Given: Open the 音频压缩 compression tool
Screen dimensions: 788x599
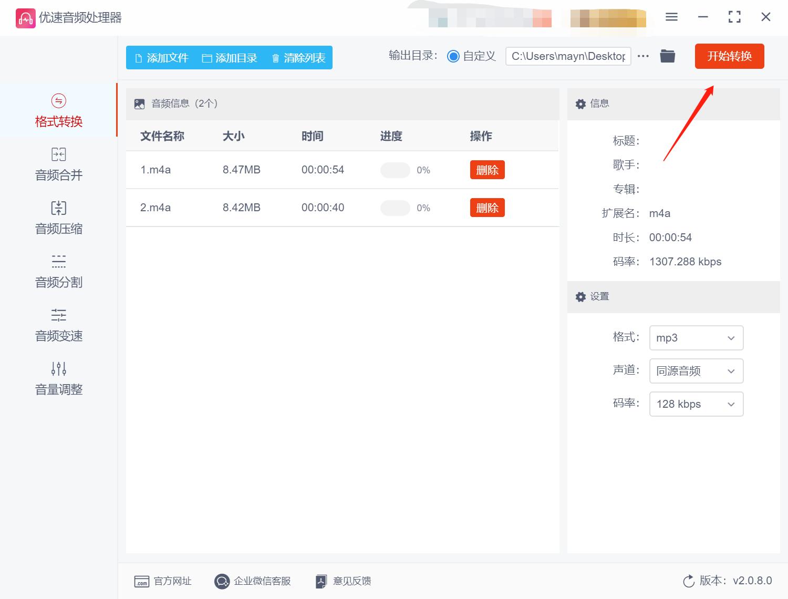Looking at the screenshot, I should point(58,218).
